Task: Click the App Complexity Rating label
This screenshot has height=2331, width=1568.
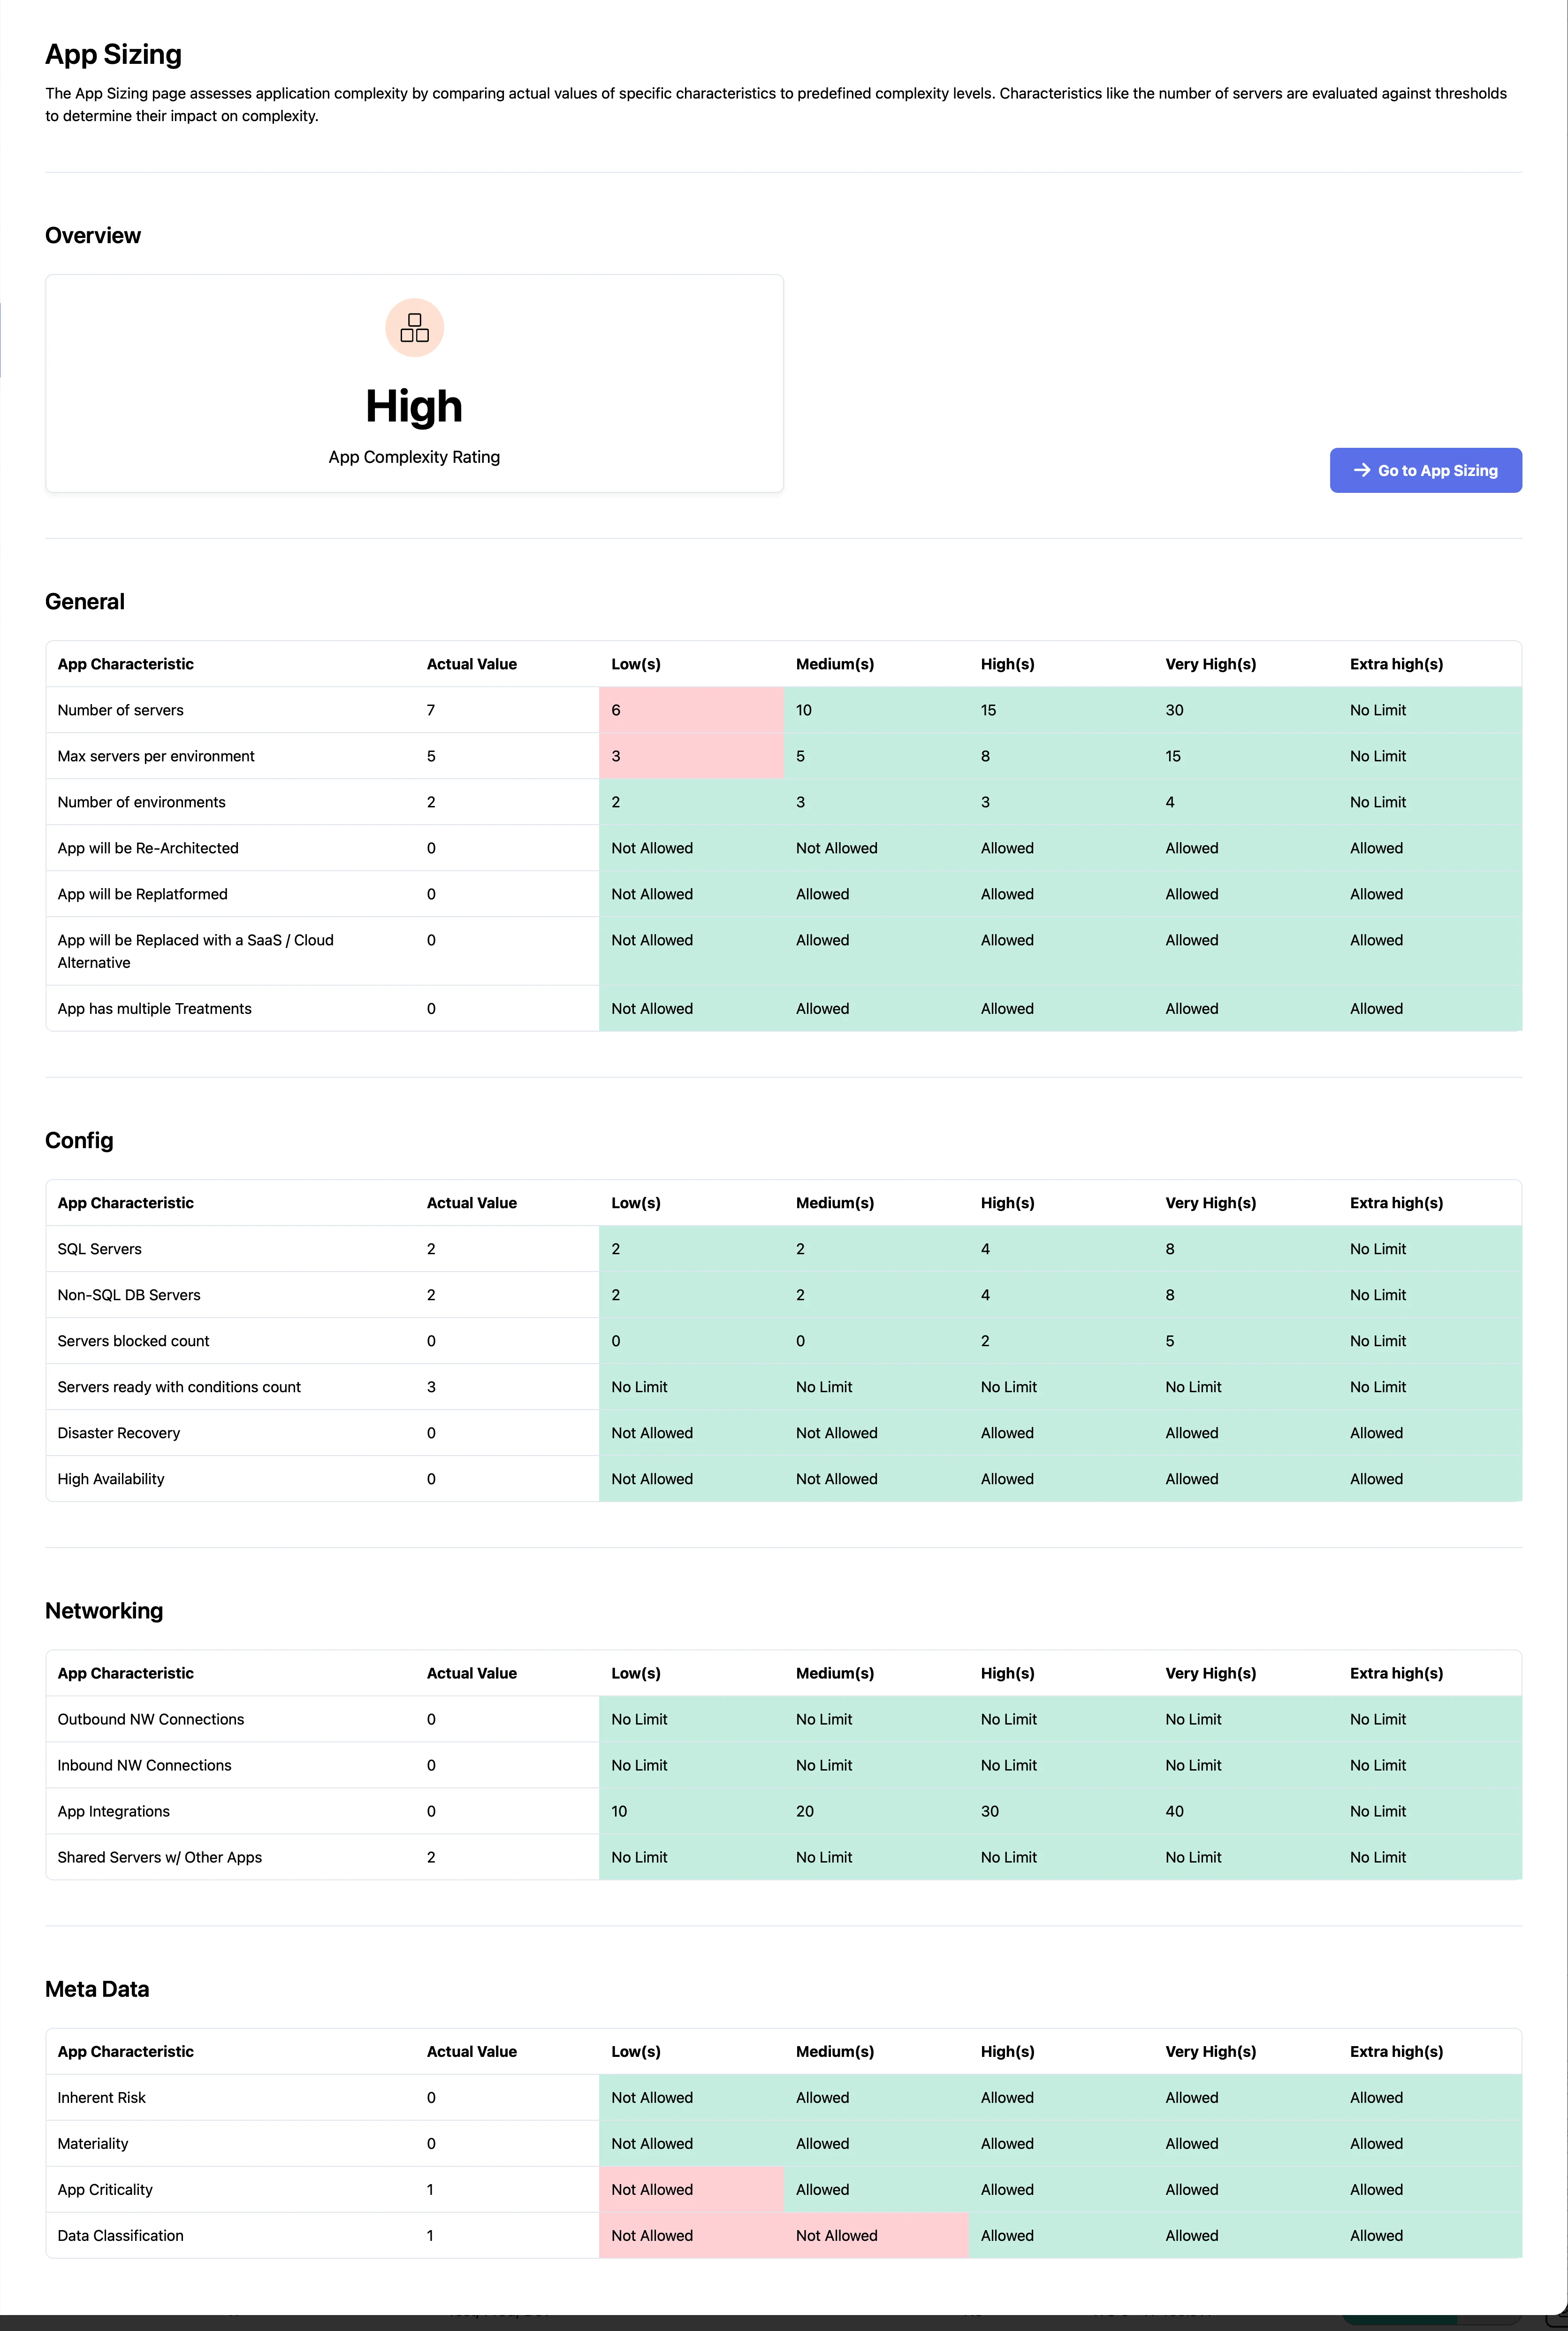Action: coord(414,457)
